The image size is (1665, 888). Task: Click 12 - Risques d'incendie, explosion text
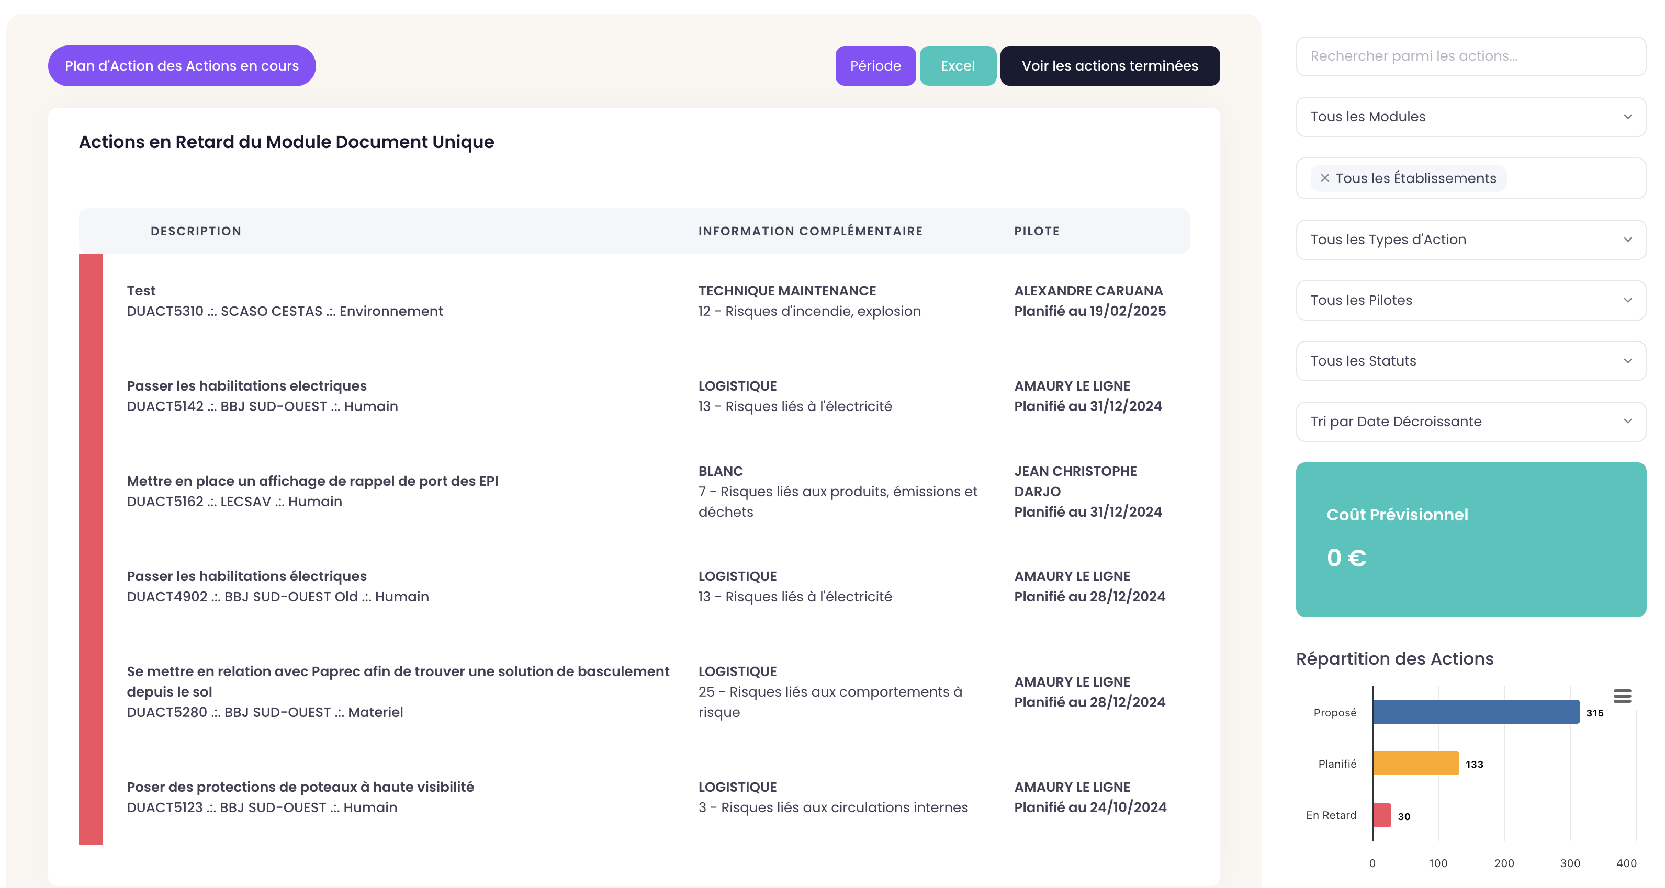tap(809, 311)
